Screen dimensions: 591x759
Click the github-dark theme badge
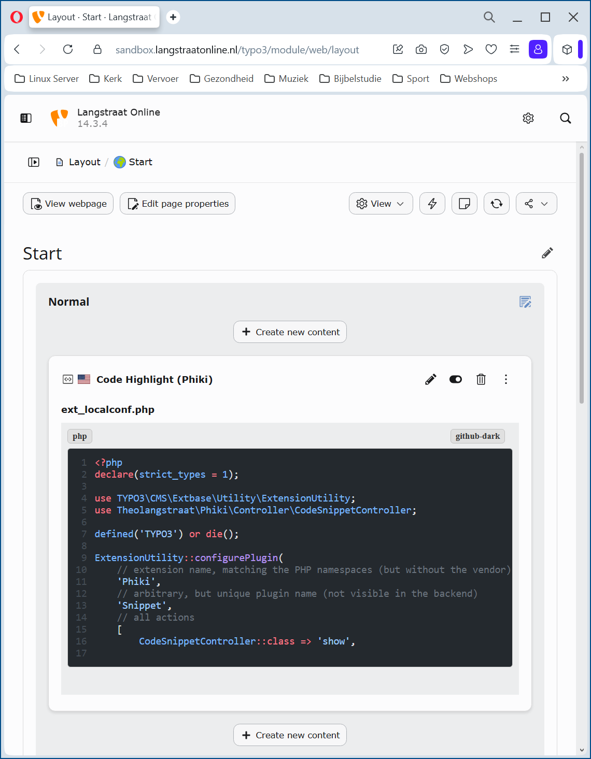click(477, 436)
